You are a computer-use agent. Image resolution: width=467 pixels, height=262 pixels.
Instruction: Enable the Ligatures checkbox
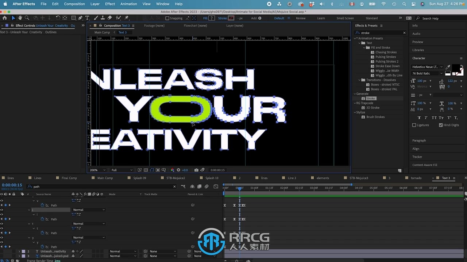coord(414,125)
